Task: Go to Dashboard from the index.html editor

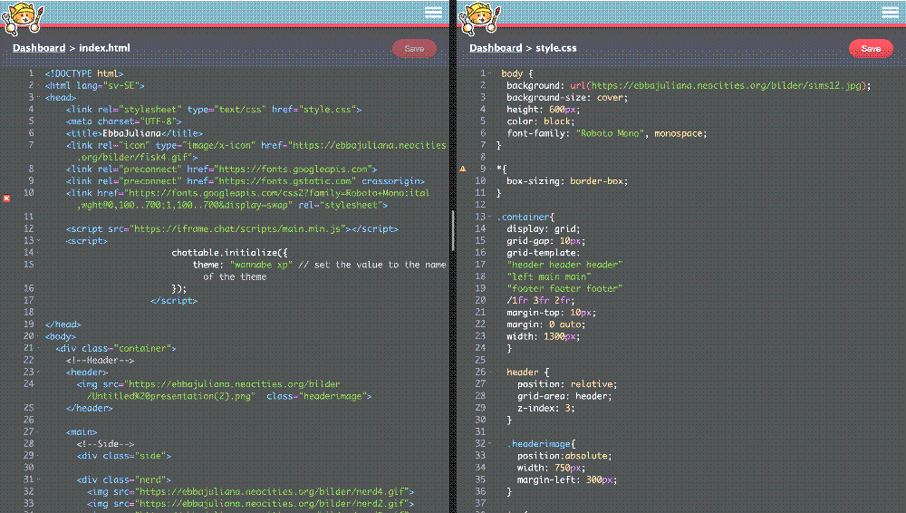Action: (x=38, y=48)
